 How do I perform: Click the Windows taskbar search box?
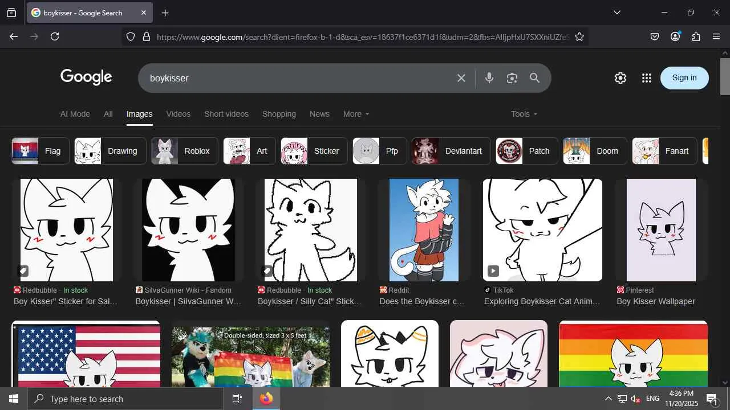tap(125, 399)
